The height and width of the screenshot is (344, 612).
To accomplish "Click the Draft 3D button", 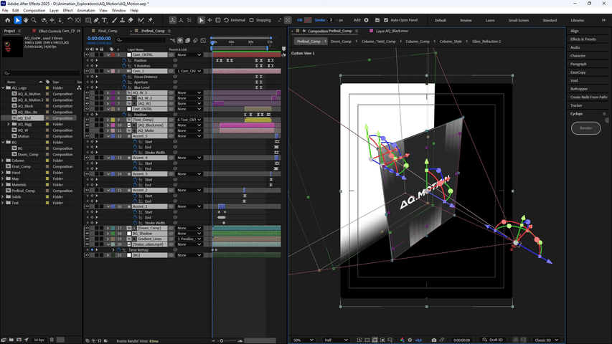I will (493, 340).
